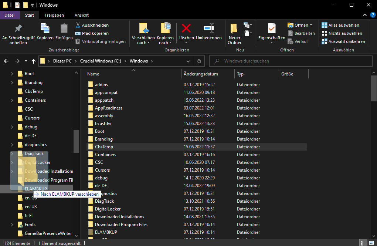Expand the Boot tree node

click(12, 74)
